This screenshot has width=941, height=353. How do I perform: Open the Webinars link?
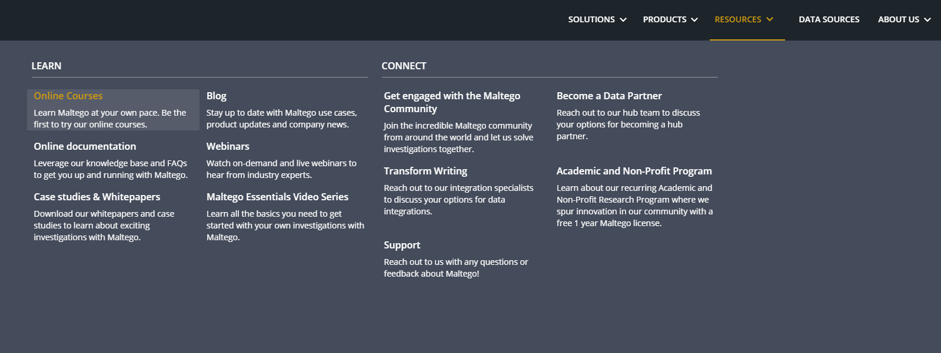coord(228,146)
